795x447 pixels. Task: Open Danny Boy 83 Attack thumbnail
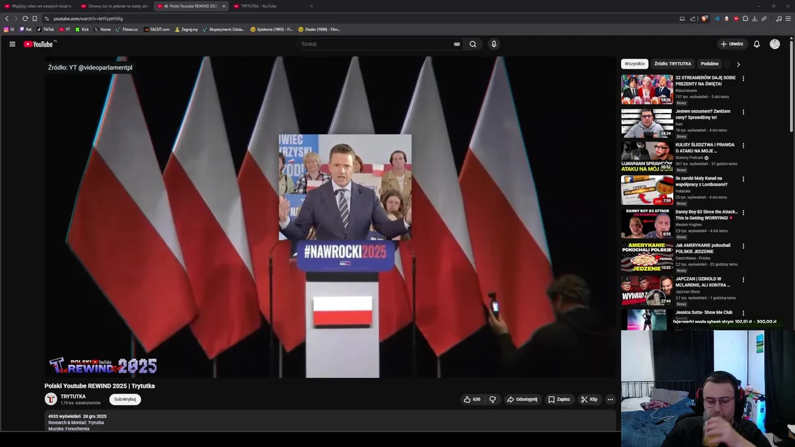pos(647,223)
